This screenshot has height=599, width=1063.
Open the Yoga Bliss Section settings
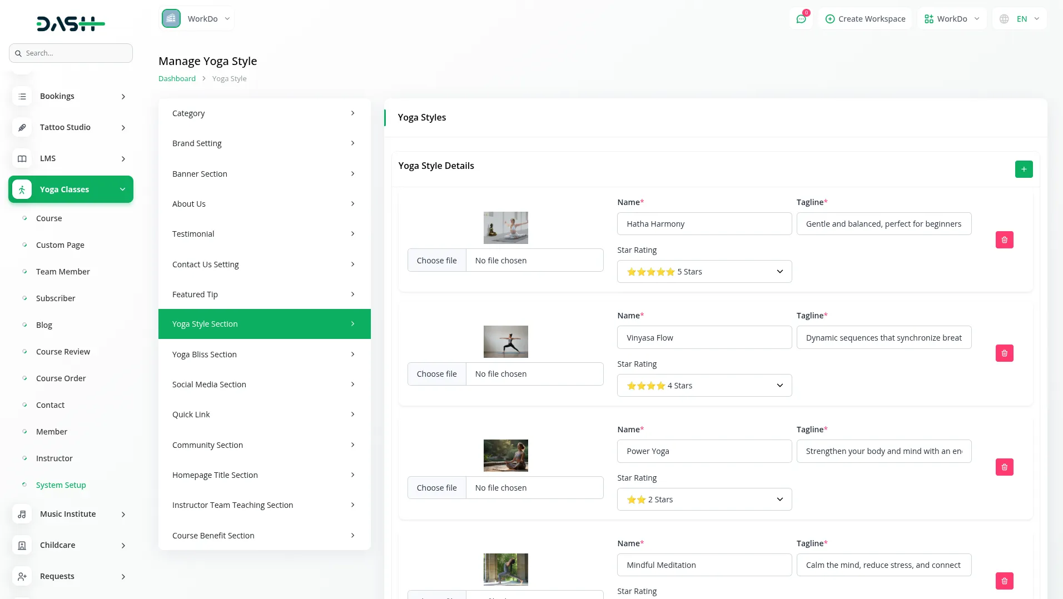point(264,355)
